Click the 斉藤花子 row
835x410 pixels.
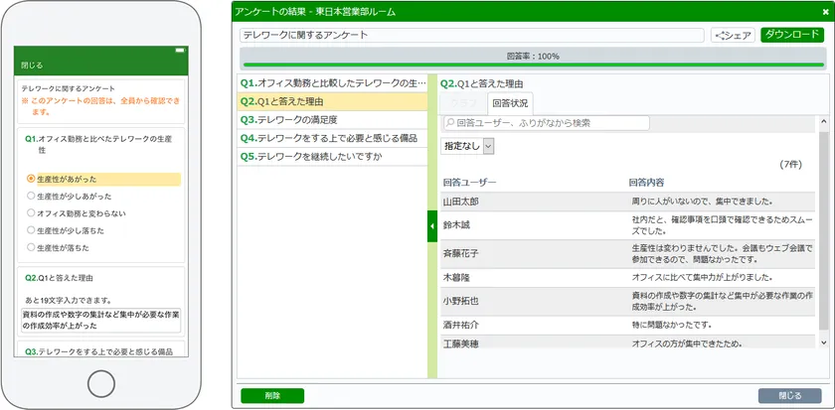[x=628, y=254]
